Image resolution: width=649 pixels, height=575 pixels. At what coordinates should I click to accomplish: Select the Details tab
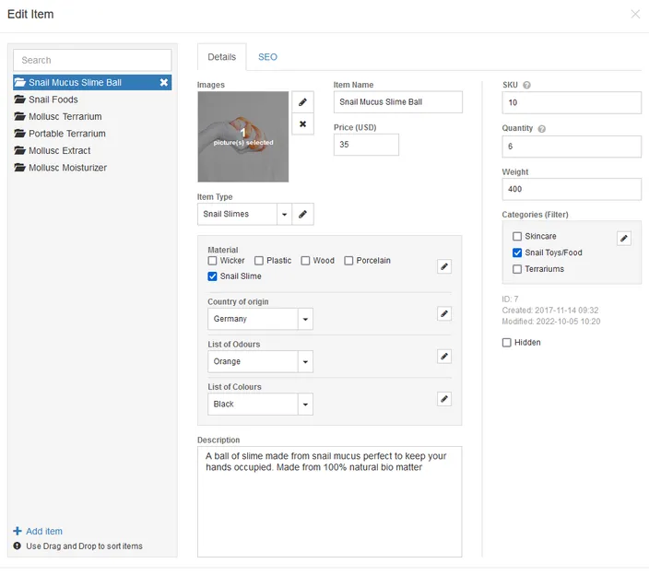pos(222,57)
